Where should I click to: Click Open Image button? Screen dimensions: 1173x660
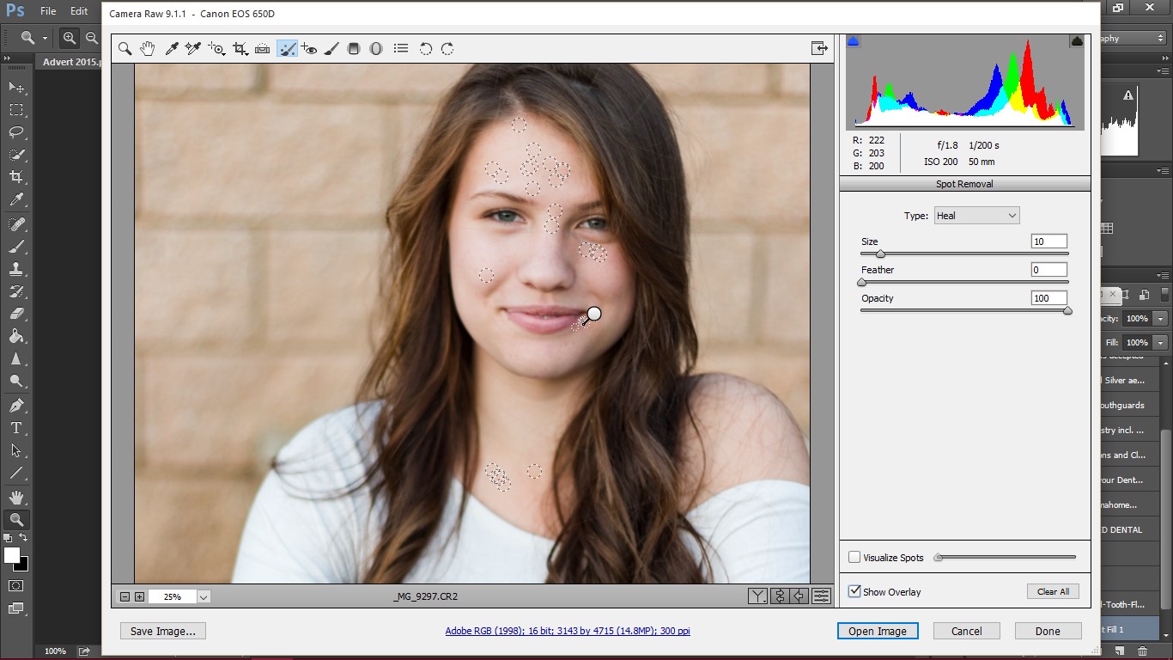(878, 631)
